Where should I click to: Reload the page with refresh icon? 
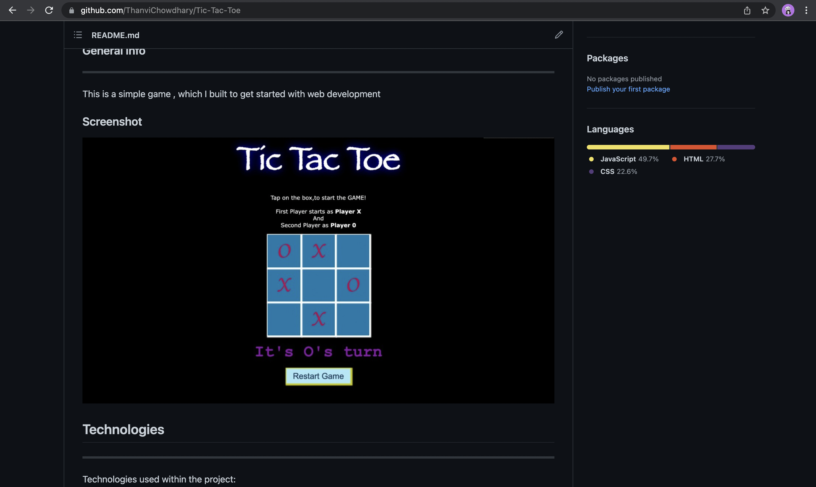click(x=49, y=10)
